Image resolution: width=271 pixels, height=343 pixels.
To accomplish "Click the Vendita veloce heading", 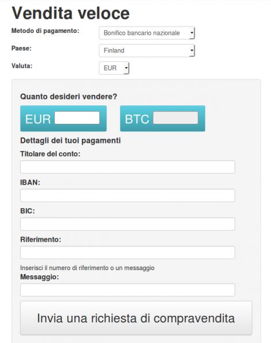I will click(71, 13).
